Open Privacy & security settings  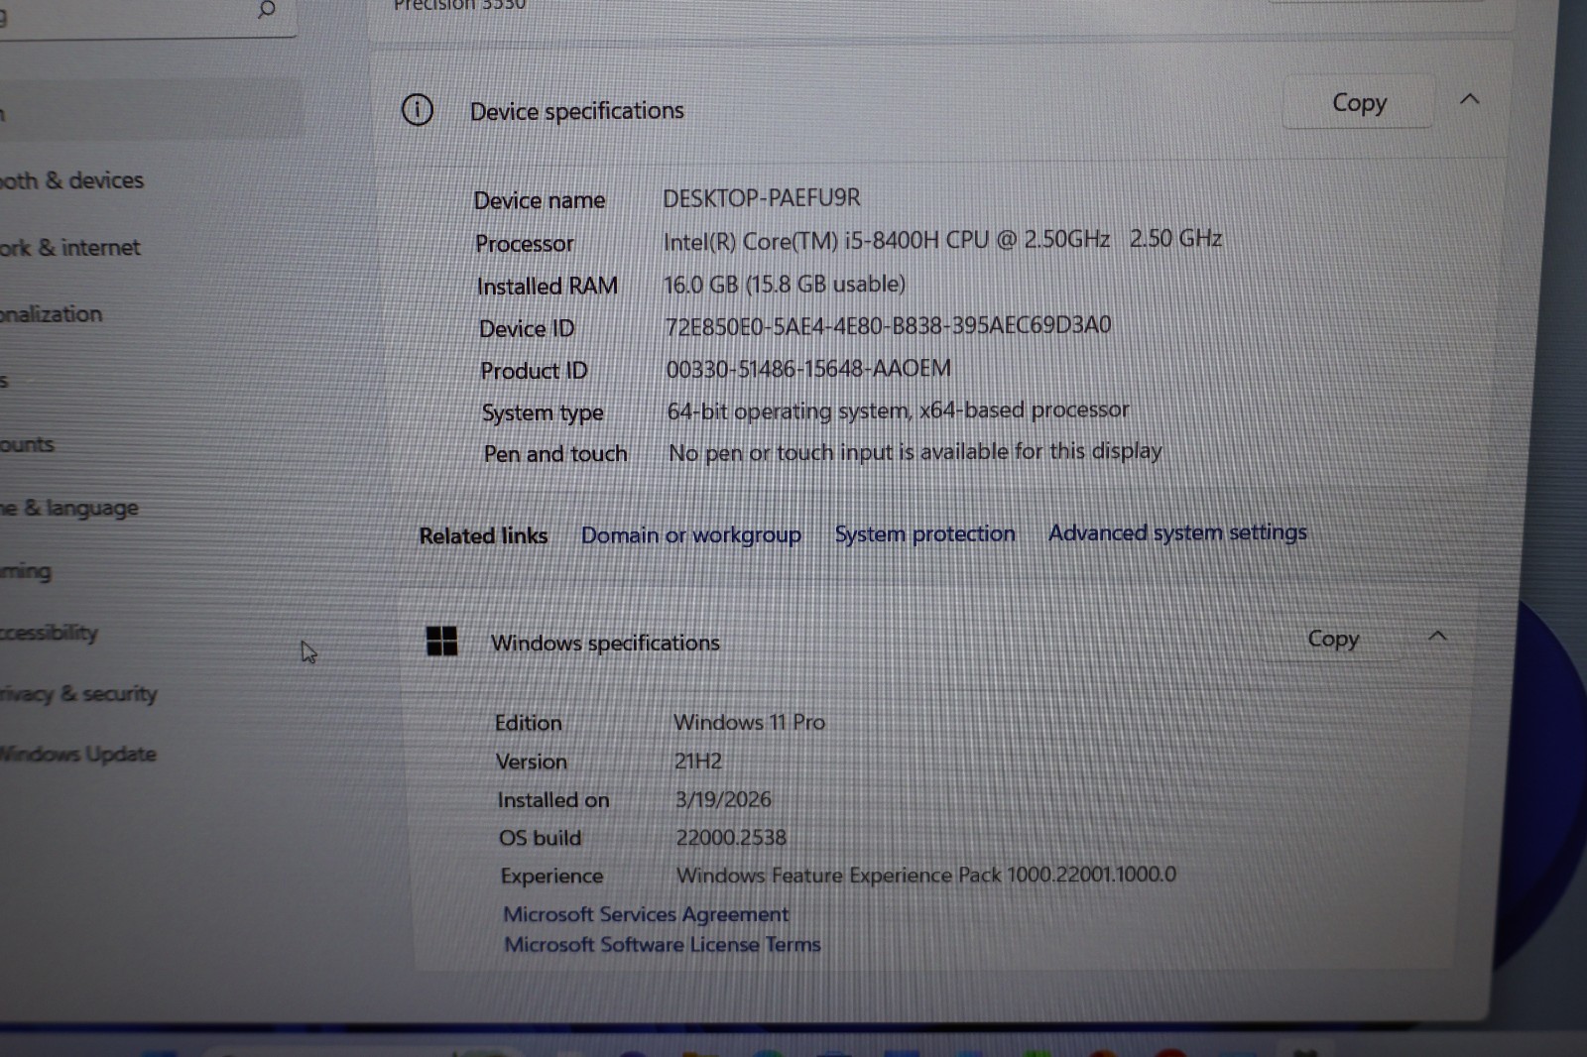click(x=78, y=693)
